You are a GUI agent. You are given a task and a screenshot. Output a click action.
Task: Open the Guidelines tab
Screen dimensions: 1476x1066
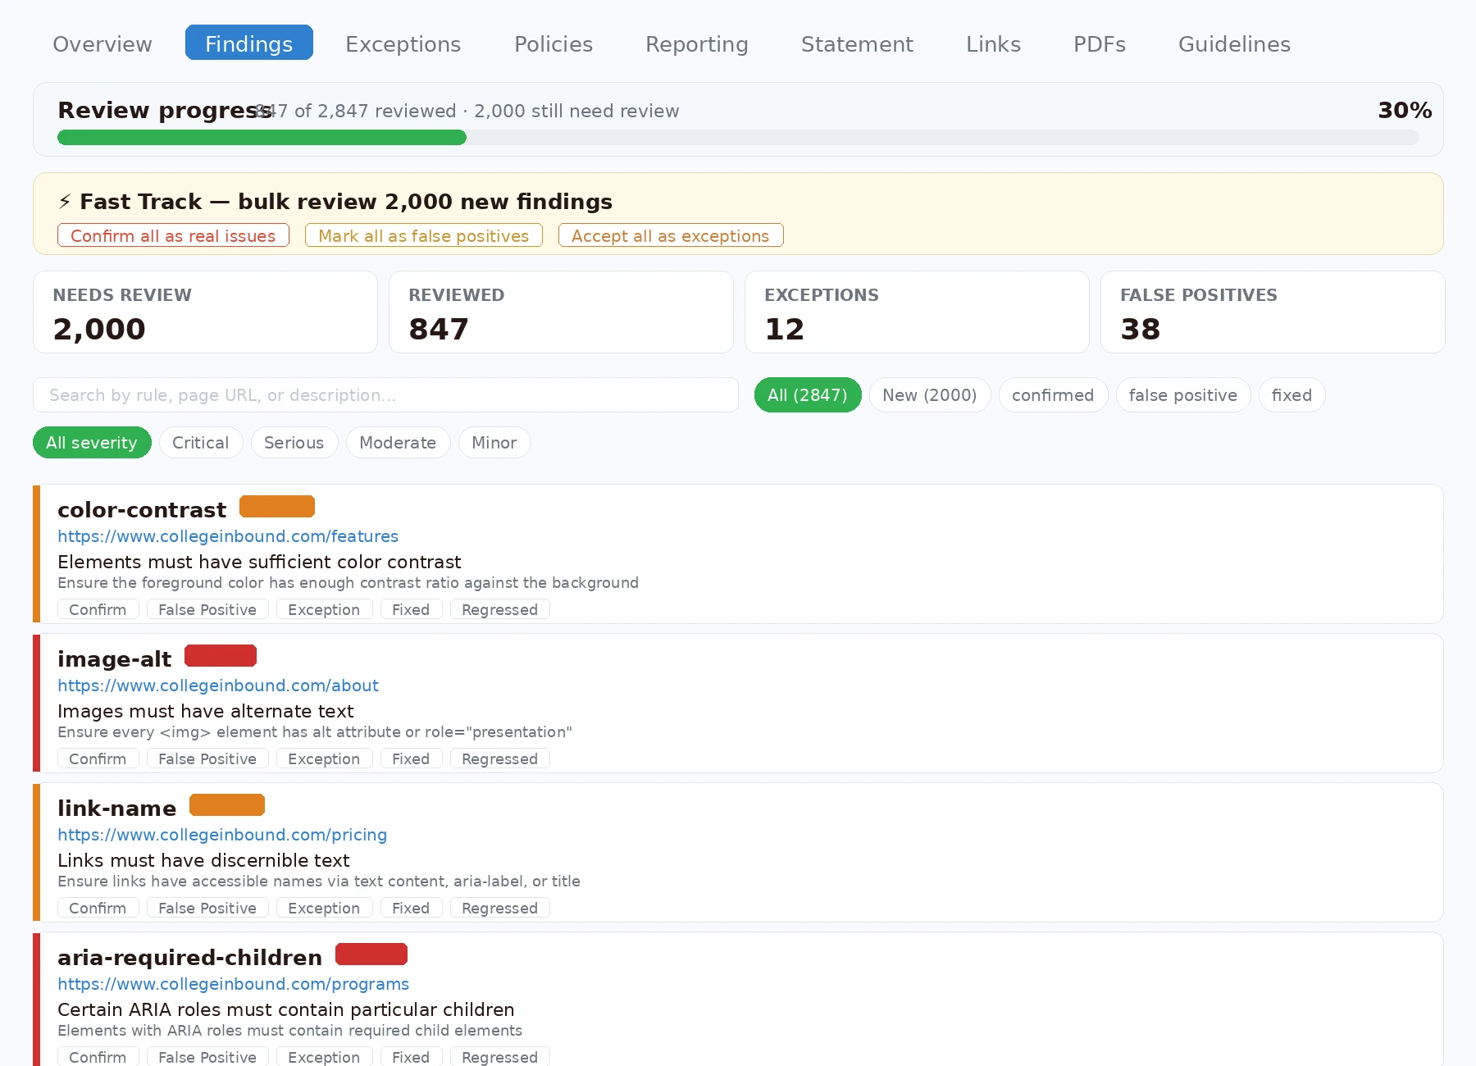[x=1233, y=44]
